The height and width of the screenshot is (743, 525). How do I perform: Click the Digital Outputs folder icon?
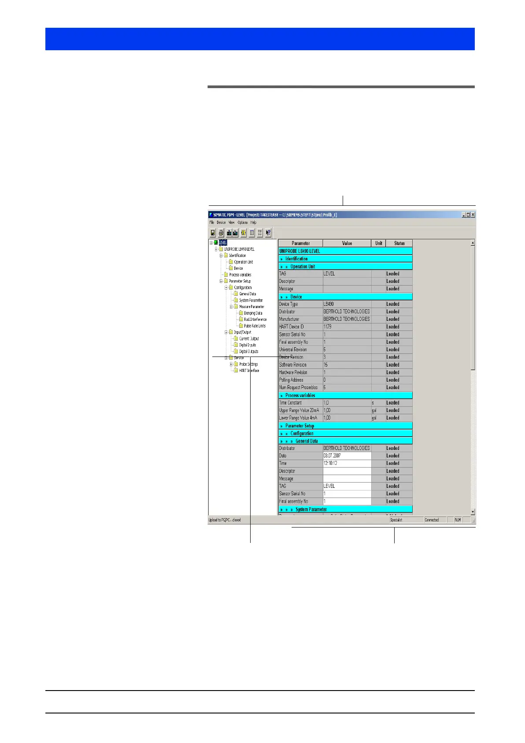tap(236, 351)
